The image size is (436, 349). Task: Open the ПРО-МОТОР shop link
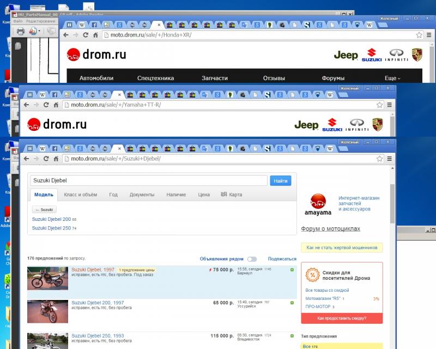pos(318,306)
